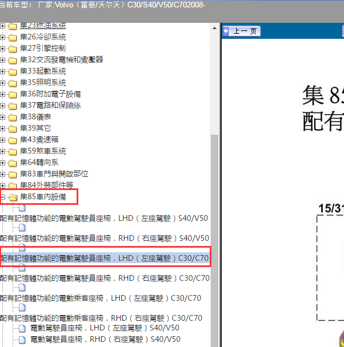Viewport: 344px width, 347px height.
Task: Click document icon above memory passenger seat LHD C30/C70
Action: point(22,288)
